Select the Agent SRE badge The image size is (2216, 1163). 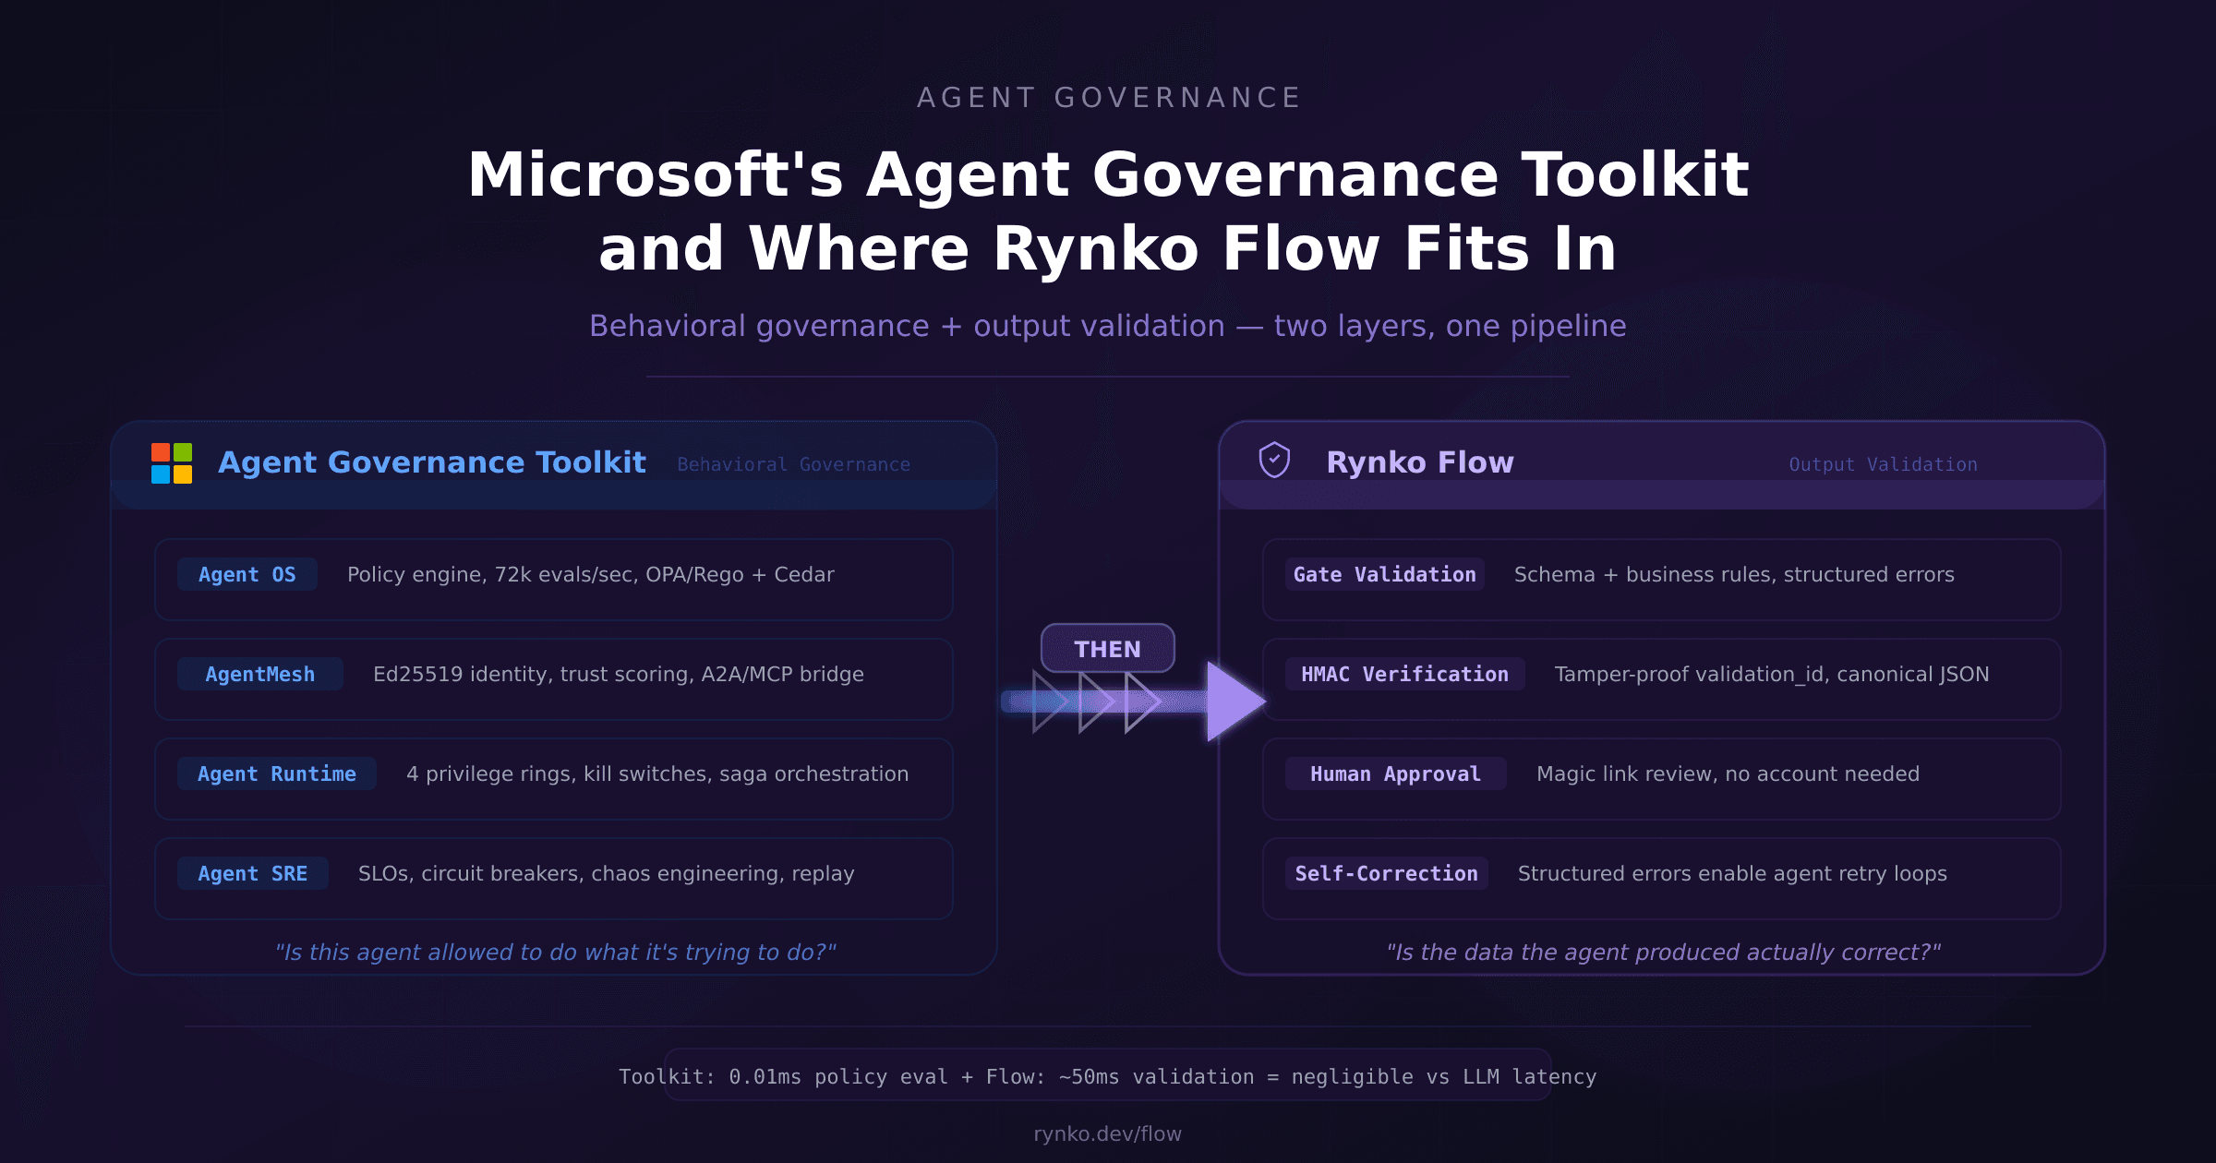click(253, 873)
